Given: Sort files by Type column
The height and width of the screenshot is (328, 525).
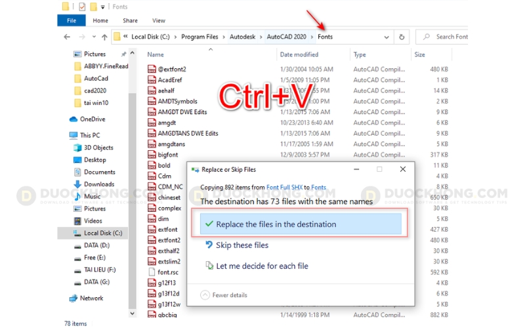Looking at the screenshot, I should (360, 54).
